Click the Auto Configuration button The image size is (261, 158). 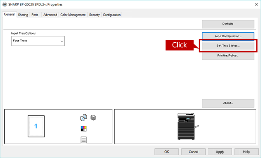(x=228, y=36)
